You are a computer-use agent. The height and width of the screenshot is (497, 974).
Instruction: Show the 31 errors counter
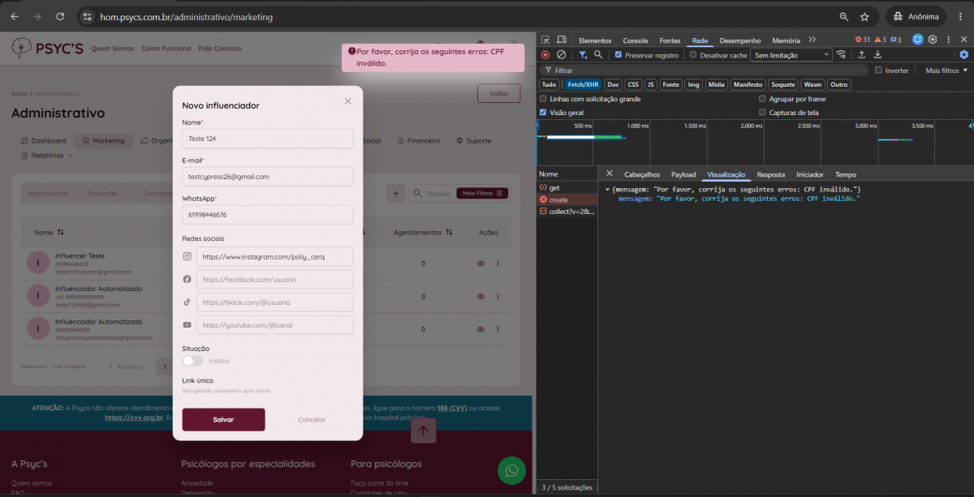click(863, 40)
